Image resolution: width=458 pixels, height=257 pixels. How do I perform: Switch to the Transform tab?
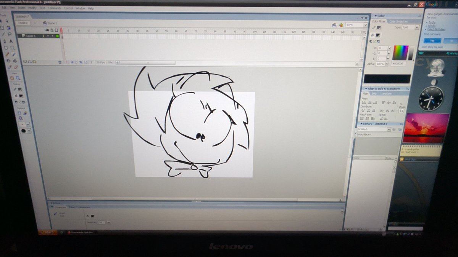(386, 94)
